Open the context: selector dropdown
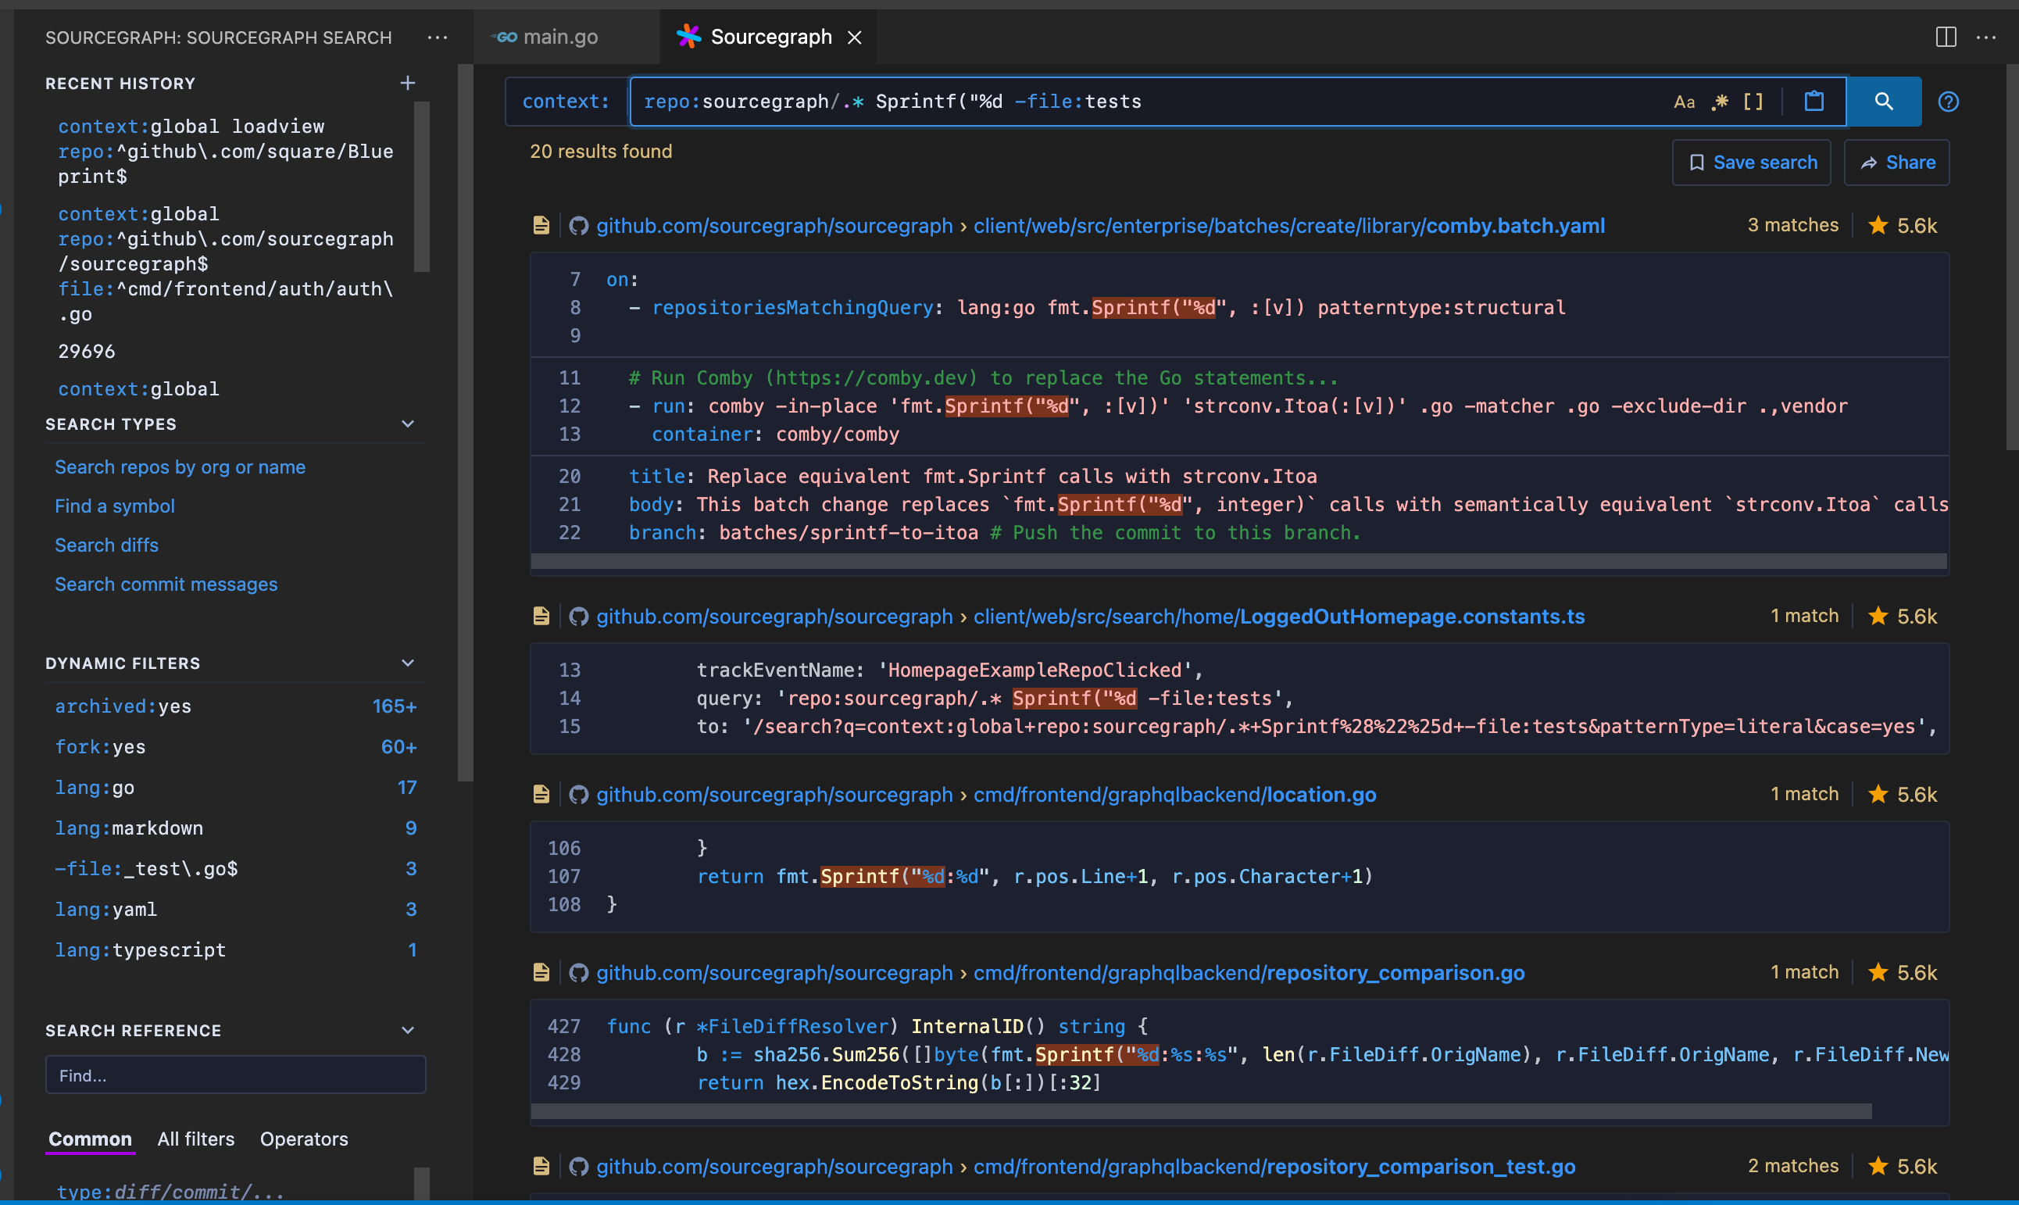The image size is (2019, 1205). coord(566,102)
